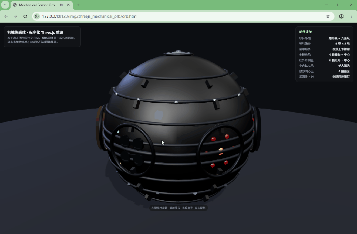Click the '紧固件 ×24' row label

(x=306, y=77)
